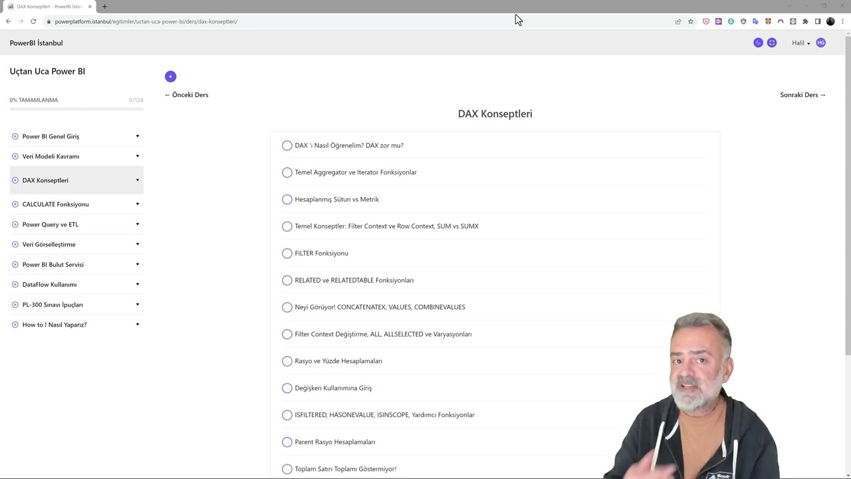Mark 'DAX'ı Nasıl Öğrenelim?' lesson circle complete
The image size is (851, 479).
click(287, 145)
